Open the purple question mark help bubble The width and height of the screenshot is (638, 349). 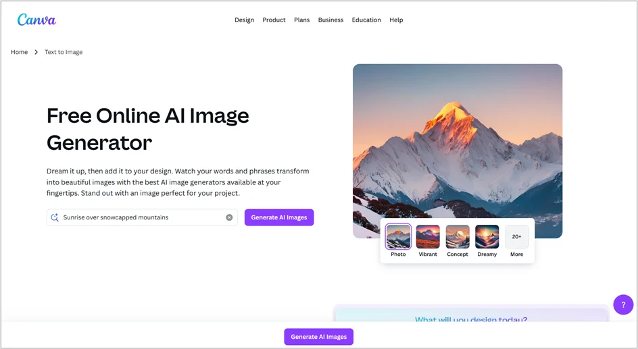(x=623, y=304)
